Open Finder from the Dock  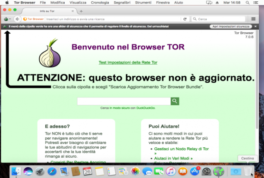click(16, 172)
